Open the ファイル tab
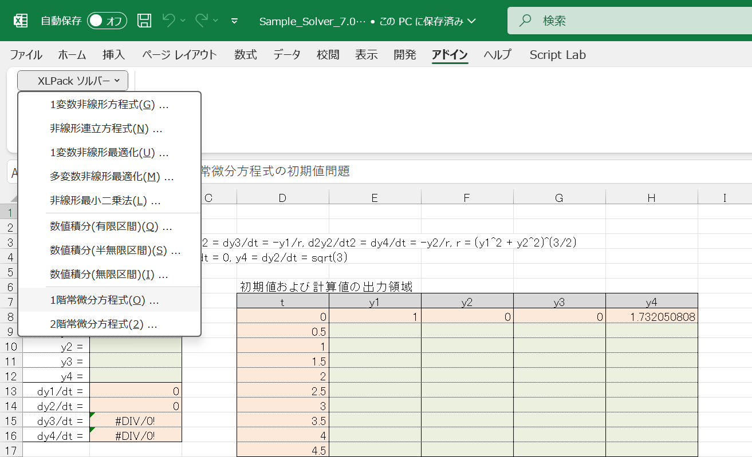This screenshot has height=457, width=752. pos(26,55)
